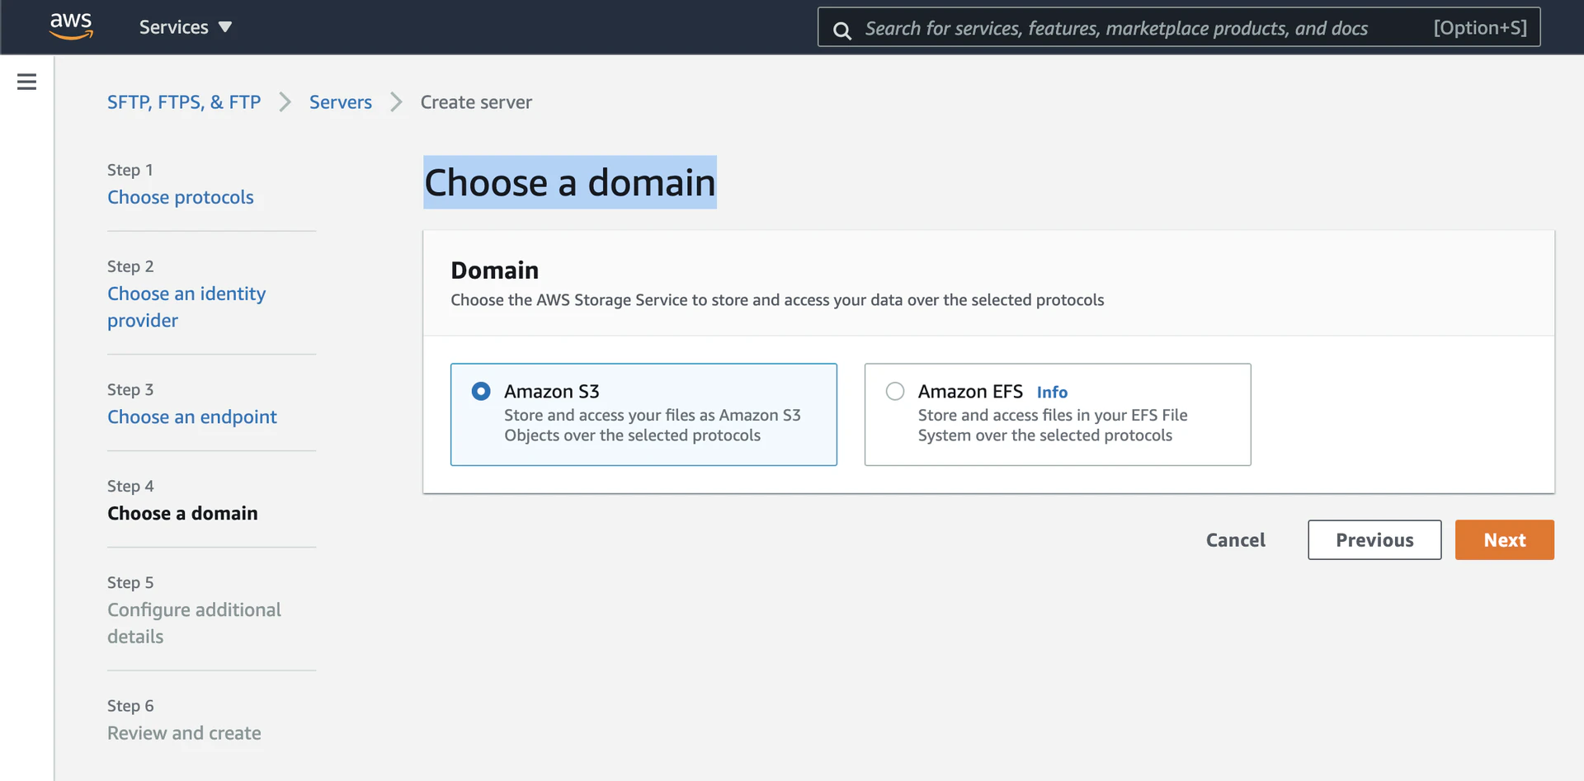Expand the Services dropdown

pyautogui.click(x=186, y=27)
